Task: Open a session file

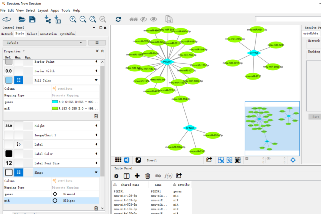Action: tap(22, 19)
